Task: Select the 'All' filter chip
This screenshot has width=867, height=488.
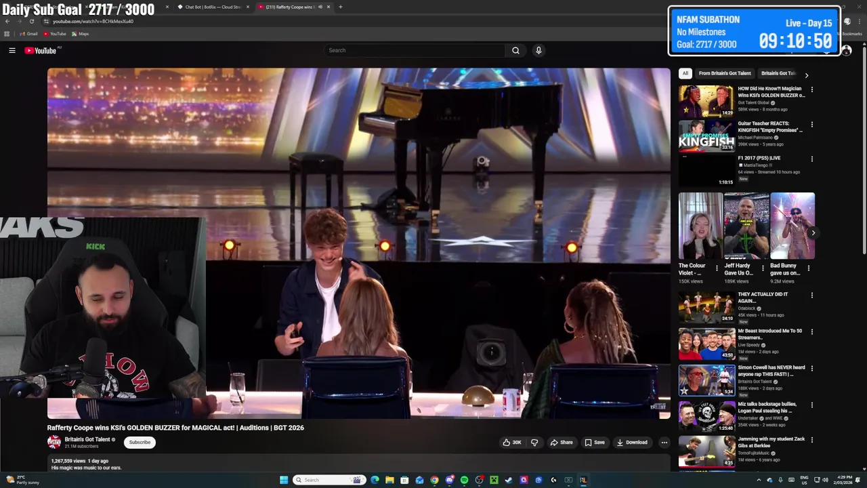Action: (685, 73)
